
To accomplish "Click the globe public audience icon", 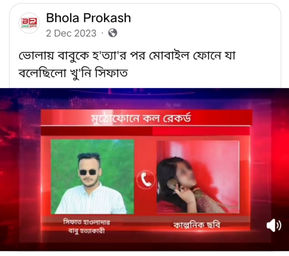I will pyautogui.click(x=113, y=33).
